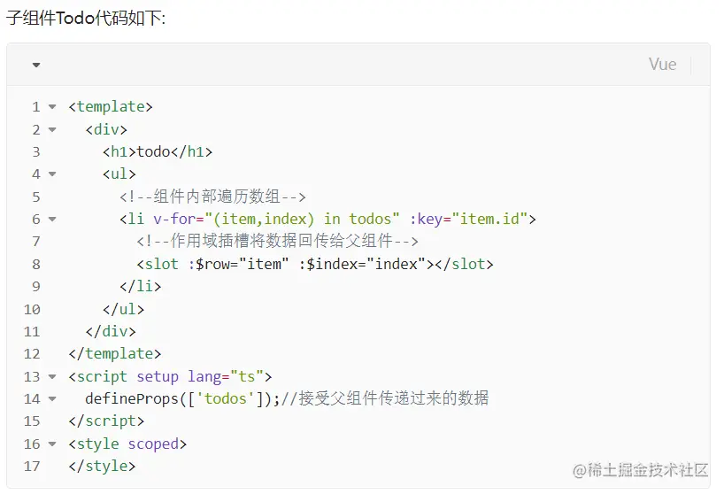This screenshot has height=494, width=724.
Task: Click line number 17 in the gutter
Action: pyautogui.click(x=33, y=466)
